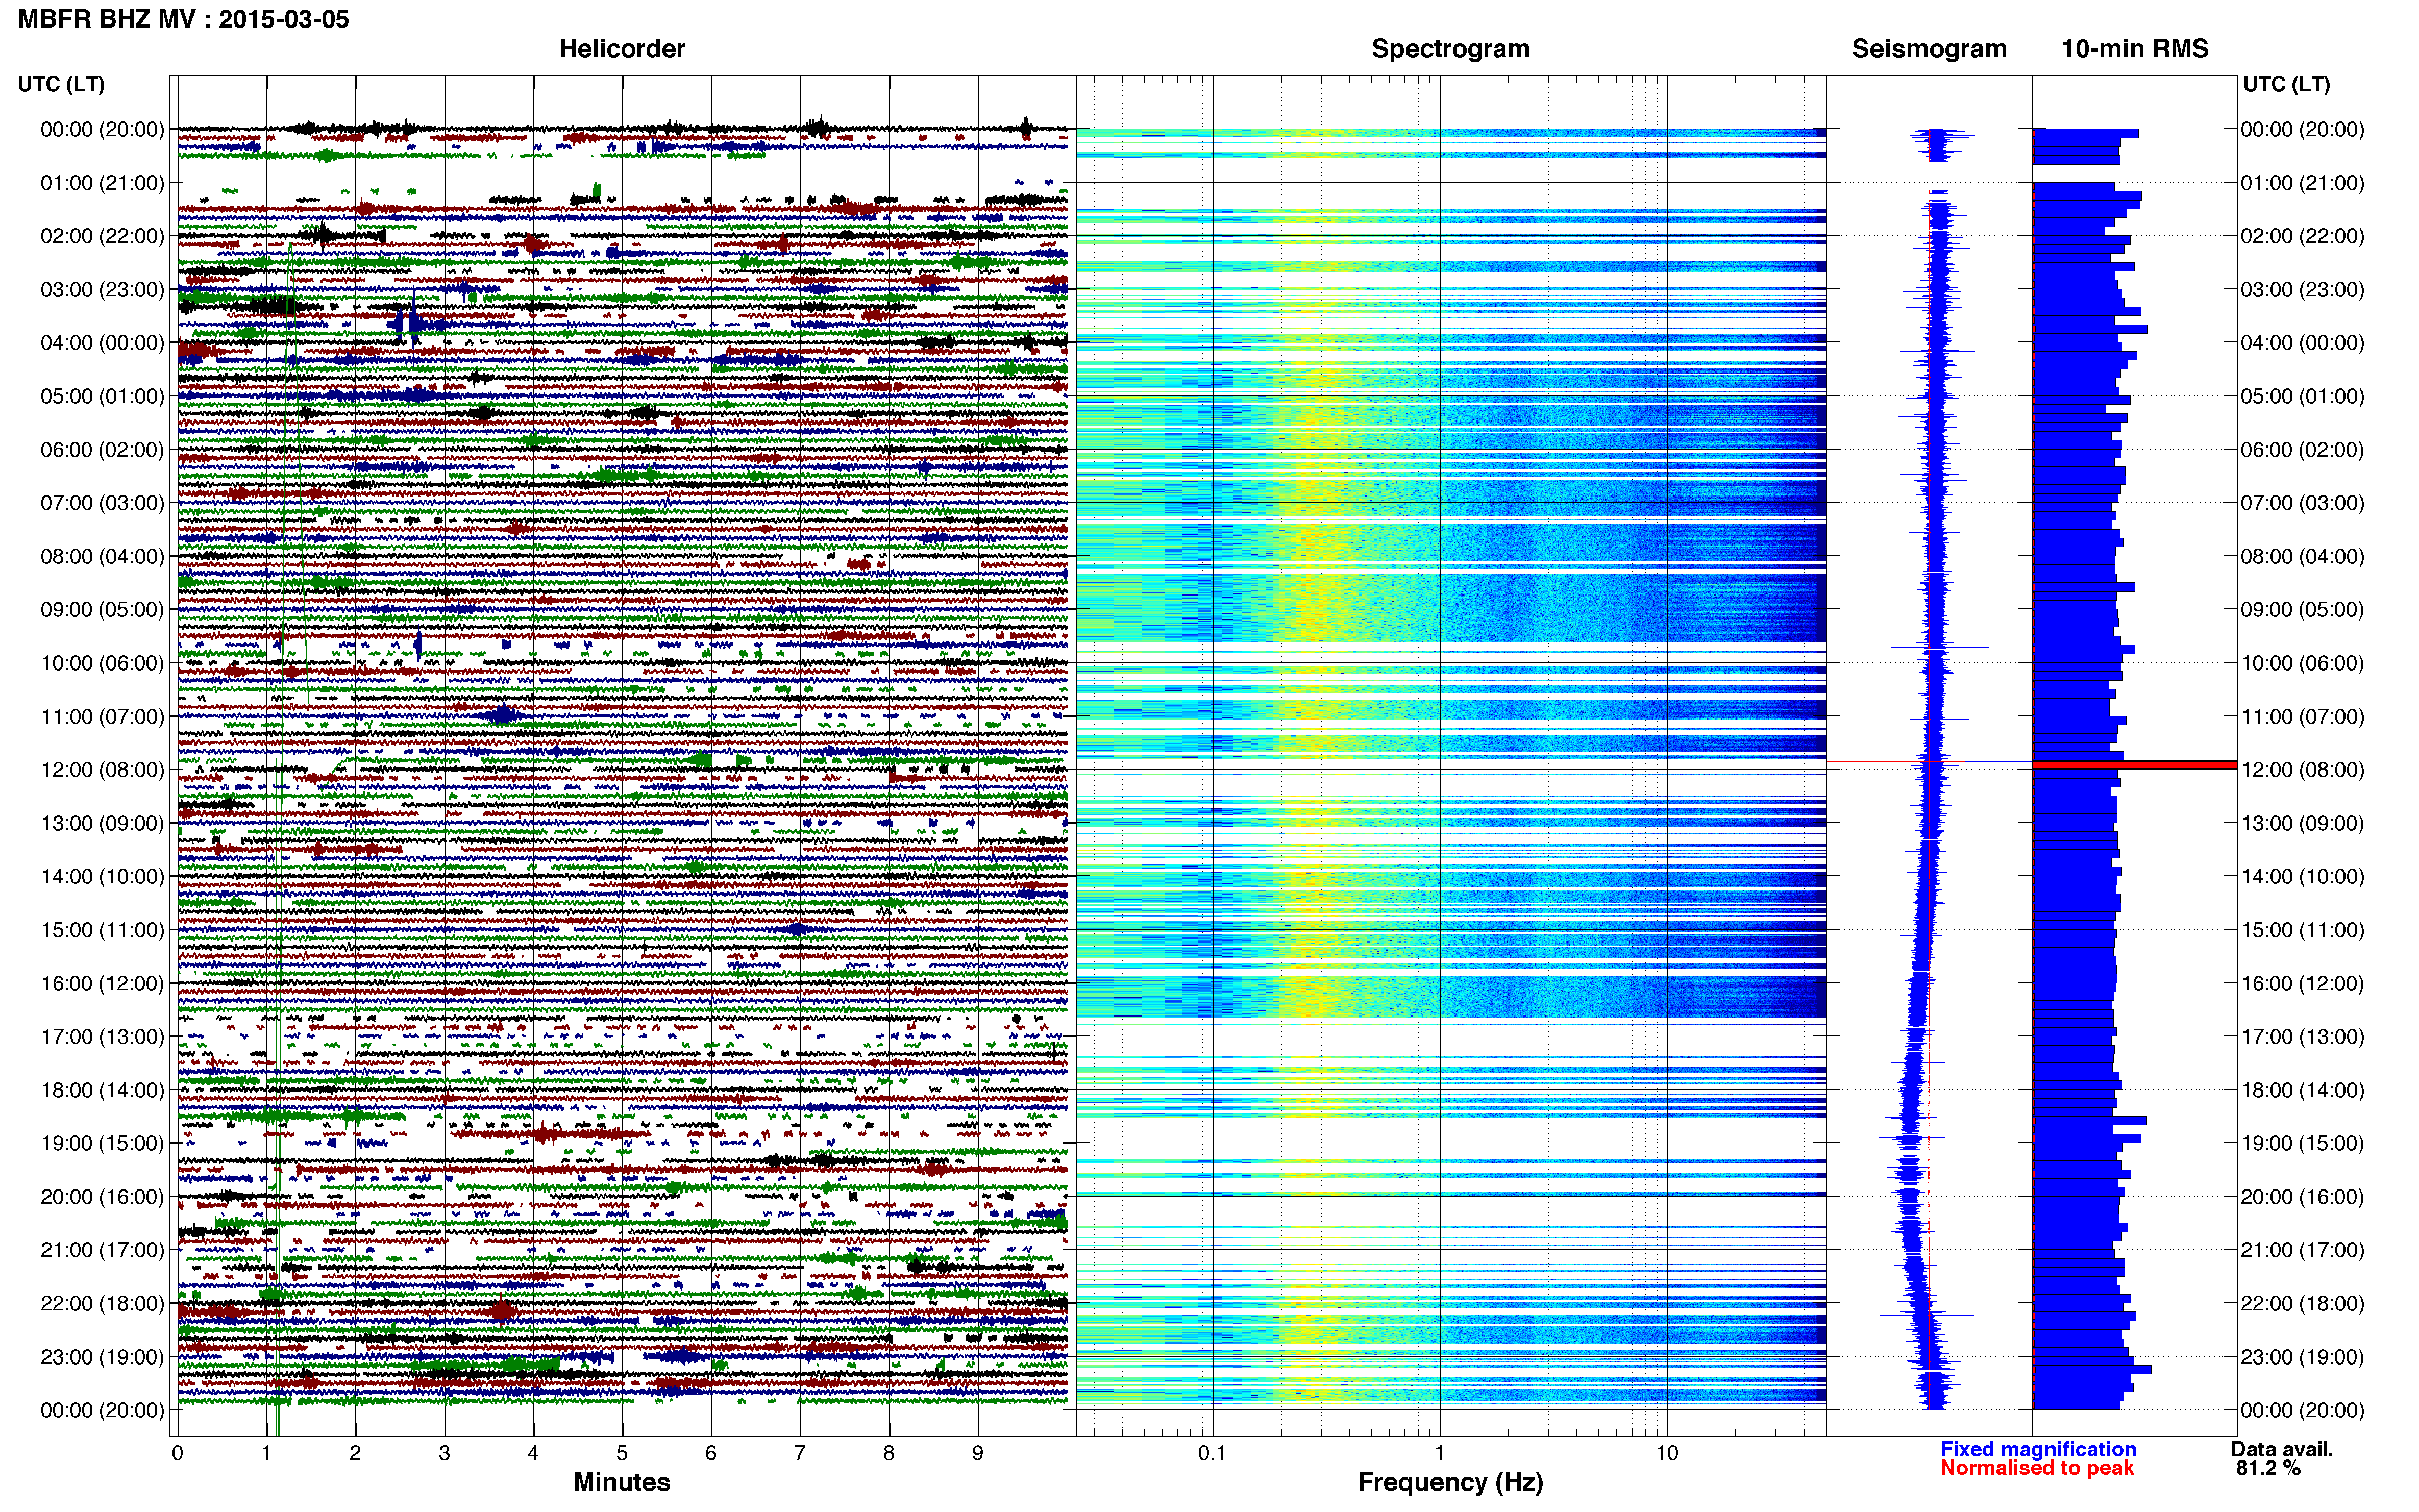This screenshot has width=2419, height=1512.
Task: Click right-side time label '18:00 (14:00)'
Action: (2302, 1090)
